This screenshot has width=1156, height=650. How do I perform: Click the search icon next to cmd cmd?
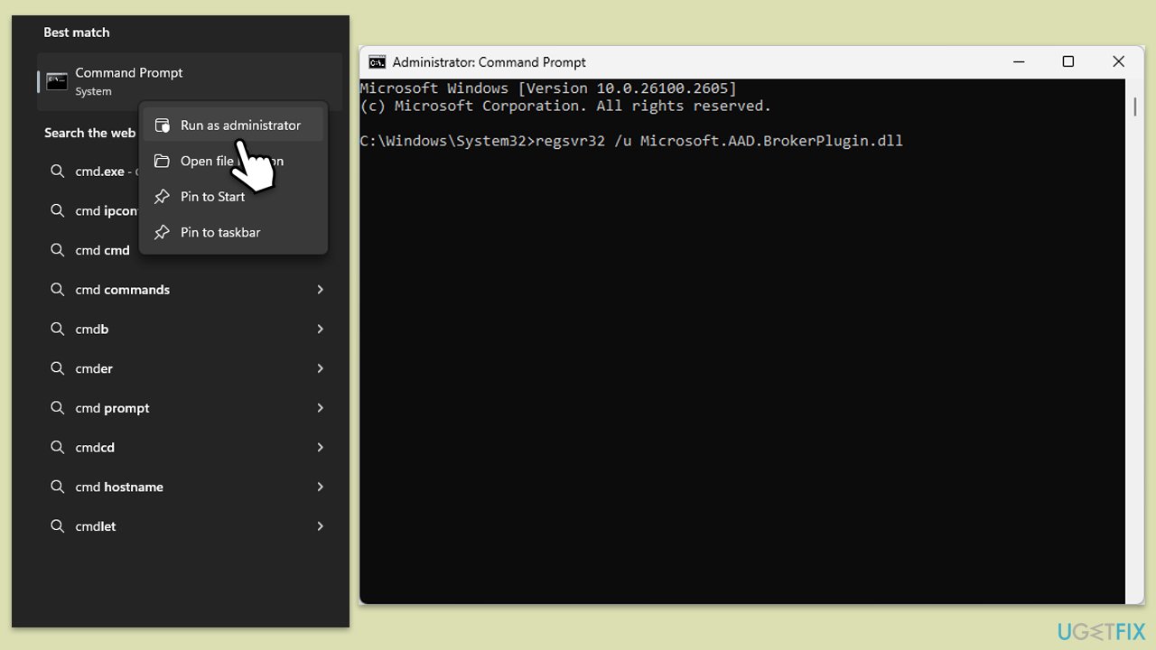tap(58, 250)
